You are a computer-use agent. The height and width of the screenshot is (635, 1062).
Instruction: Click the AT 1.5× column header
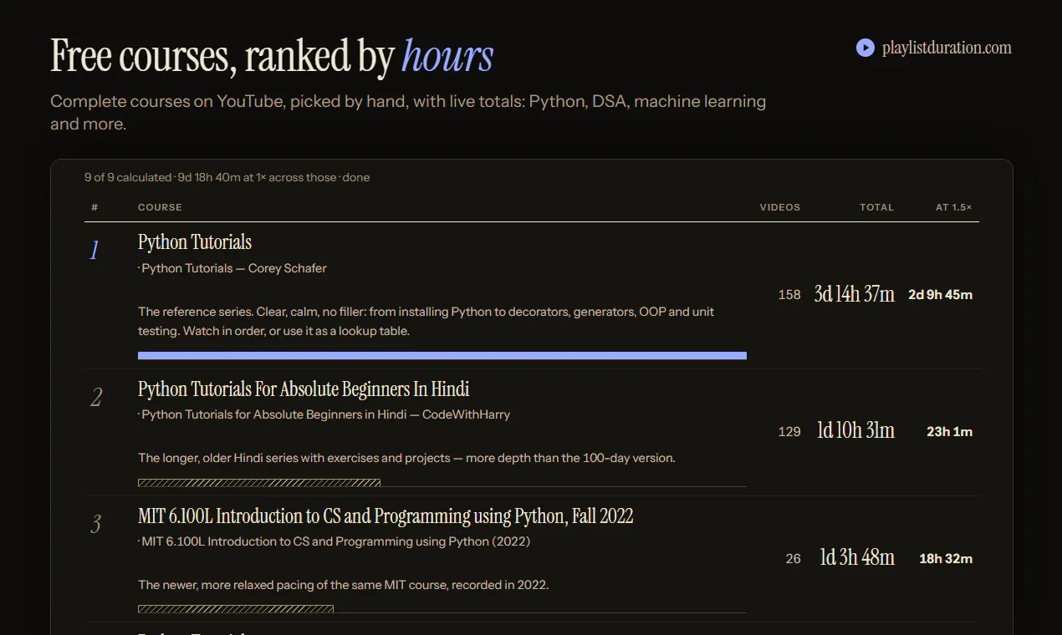(x=954, y=207)
